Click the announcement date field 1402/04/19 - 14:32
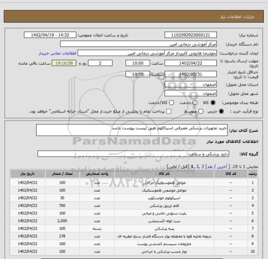The width and height of the screenshot is (268, 259). click(x=50, y=35)
